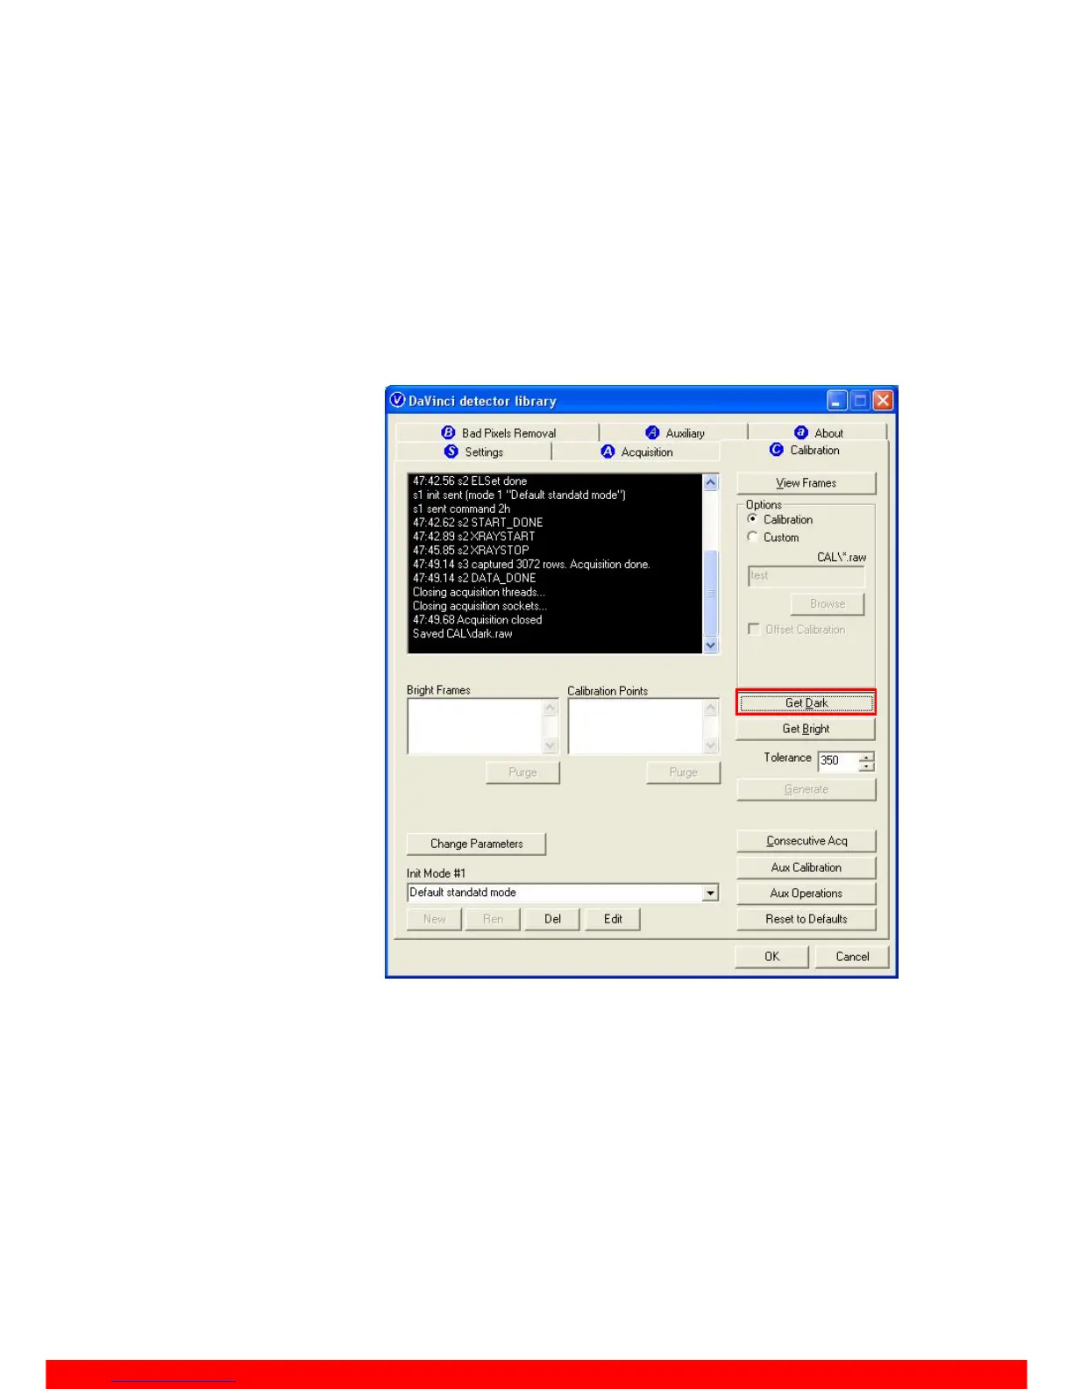Image resolution: width=1073 pixels, height=1389 pixels.
Task: Increase the Tolerance value with up arrow
Action: coord(866,757)
